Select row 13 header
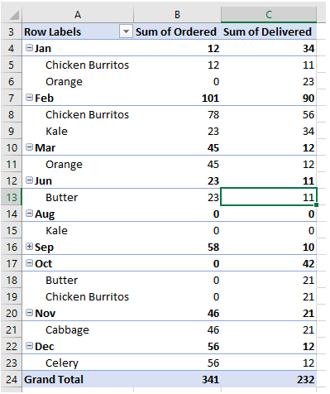The image size is (330, 394). pyautogui.click(x=11, y=197)
